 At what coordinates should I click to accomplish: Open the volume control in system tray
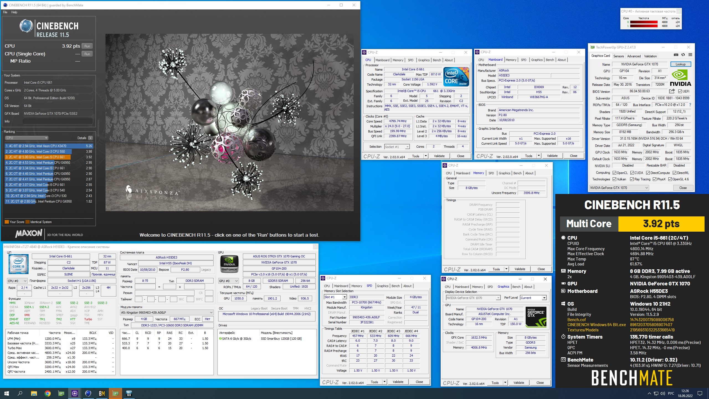[x=662, y=393]
